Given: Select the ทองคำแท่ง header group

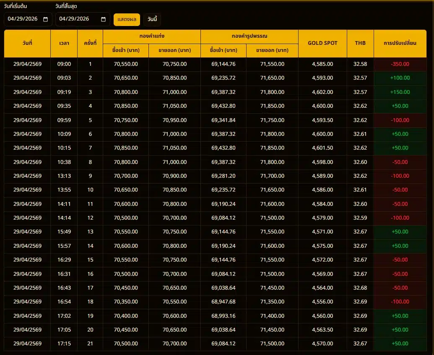Looking at the screenshot, I should click(152, 36).
